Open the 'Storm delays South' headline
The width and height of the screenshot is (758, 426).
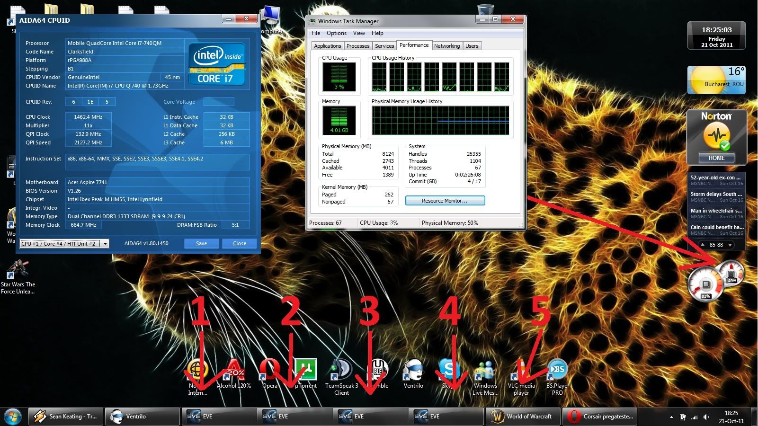[x=716, y=196]
